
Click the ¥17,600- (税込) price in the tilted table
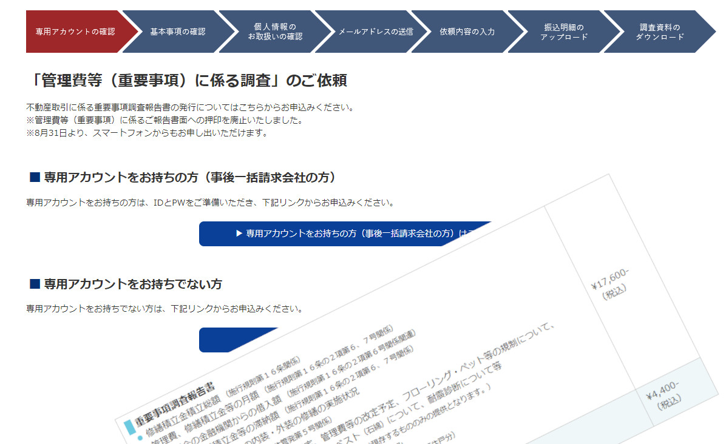coord(611,283)
